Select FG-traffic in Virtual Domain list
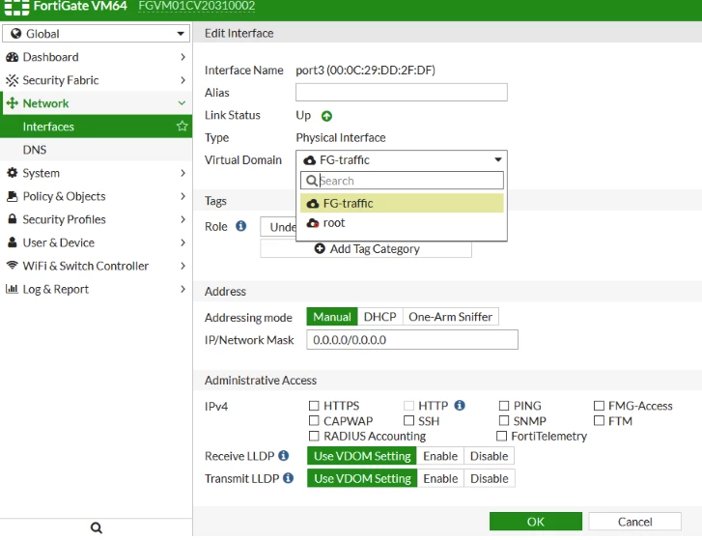 tap(402, 203)
